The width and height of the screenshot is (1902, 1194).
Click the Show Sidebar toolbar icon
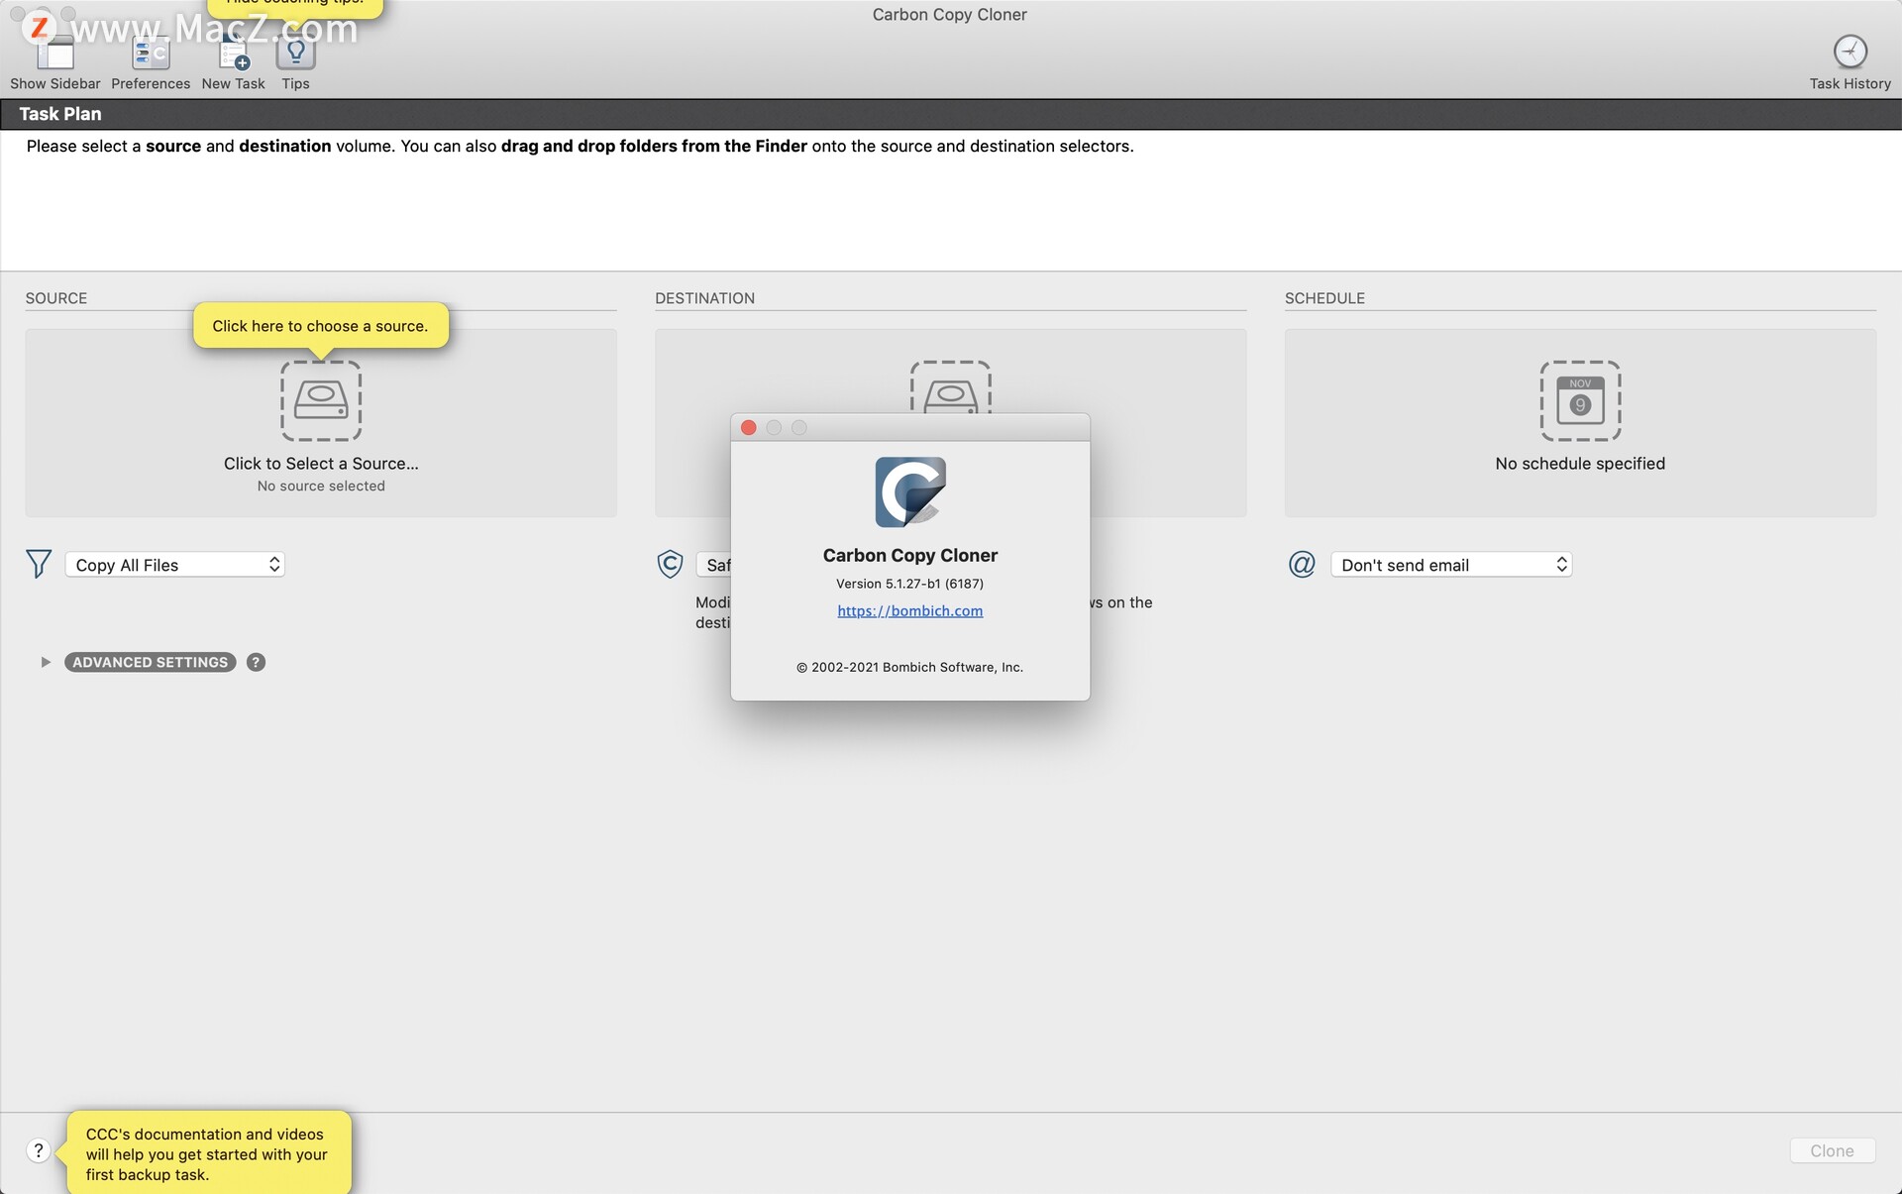pyautogui.click(x=55, y=52)
